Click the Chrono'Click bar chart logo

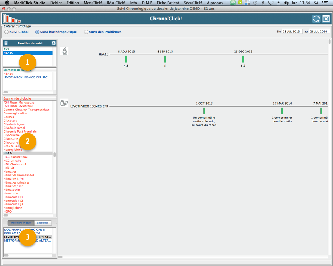12,19
